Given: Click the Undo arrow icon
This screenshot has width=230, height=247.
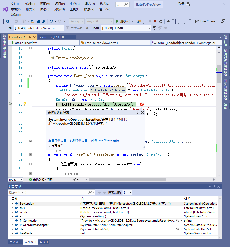Looking at the screenshot, I should point(51,21).
